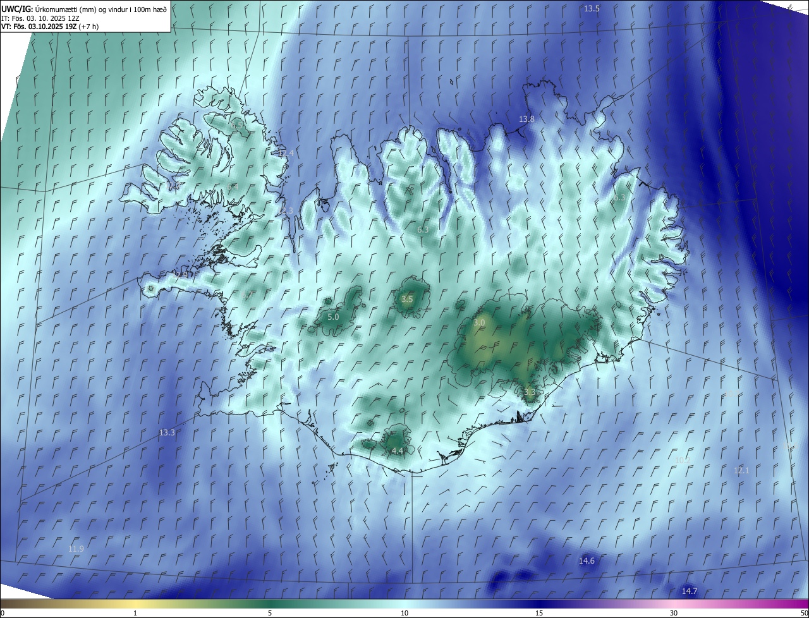Click the 14.6 value label
The height and width of the screenshot is (618, 809).
(x=587, y=560)
